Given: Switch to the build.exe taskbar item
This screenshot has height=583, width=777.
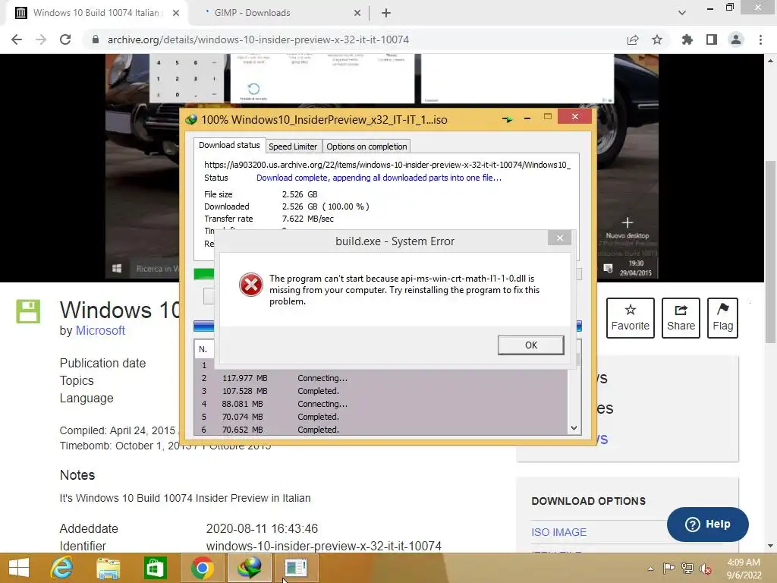Looking at the screenshot, I should click(297, 568).
